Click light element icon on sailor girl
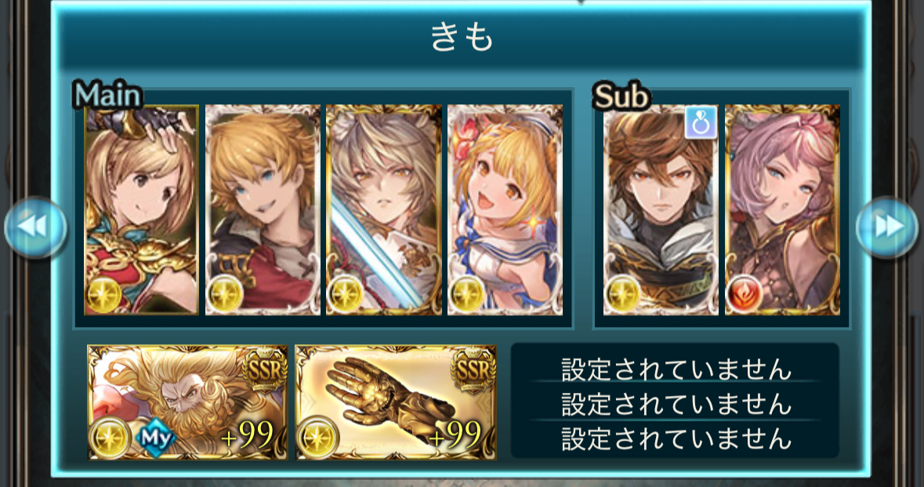Image resolution: width=924 pixels, height=487 pixels. point(467,293)
